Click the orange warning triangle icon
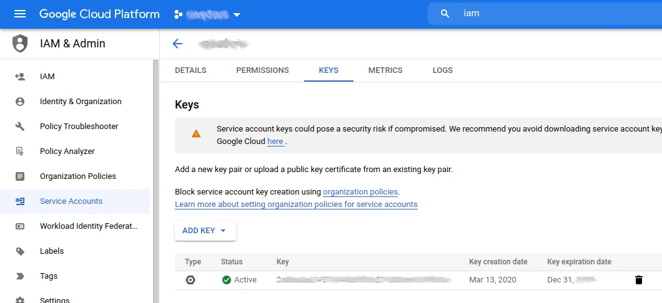The height and width of the screenshot is (303, 662). tap(196, 134)
